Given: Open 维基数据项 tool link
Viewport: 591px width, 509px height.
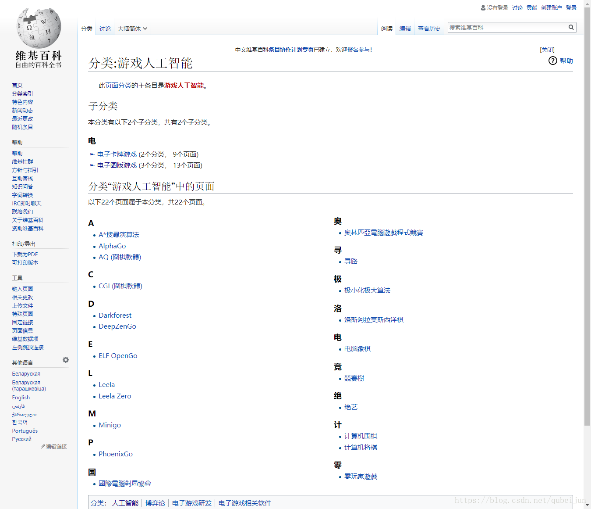Looking at the screenshot, I should pyautogui.click(x=25, y=339).
